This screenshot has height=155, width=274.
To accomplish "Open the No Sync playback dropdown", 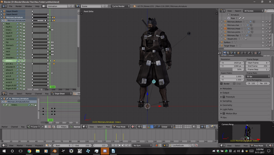I will pos(142,145).
